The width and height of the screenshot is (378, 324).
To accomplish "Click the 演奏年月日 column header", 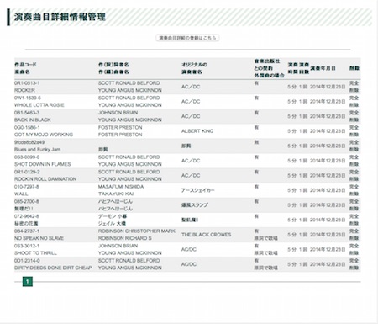I will (x=323, y=68).
